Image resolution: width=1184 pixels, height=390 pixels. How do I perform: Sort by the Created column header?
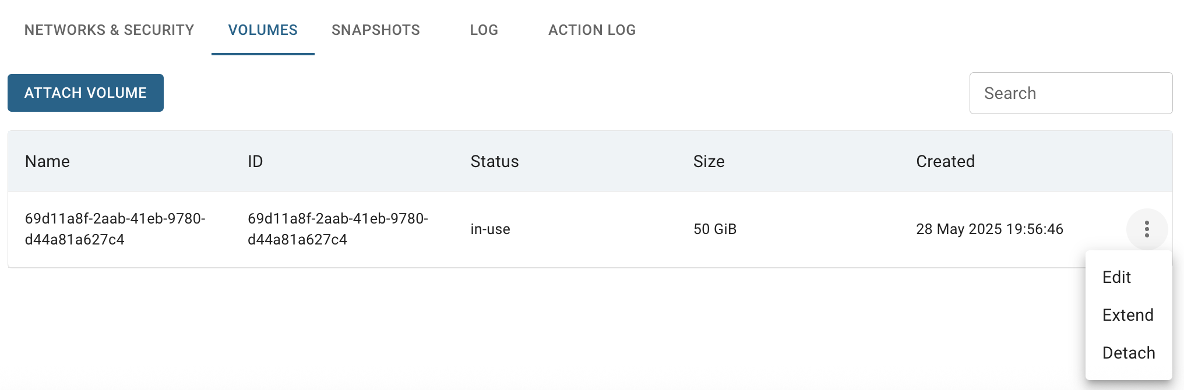[x=945, y=161]
